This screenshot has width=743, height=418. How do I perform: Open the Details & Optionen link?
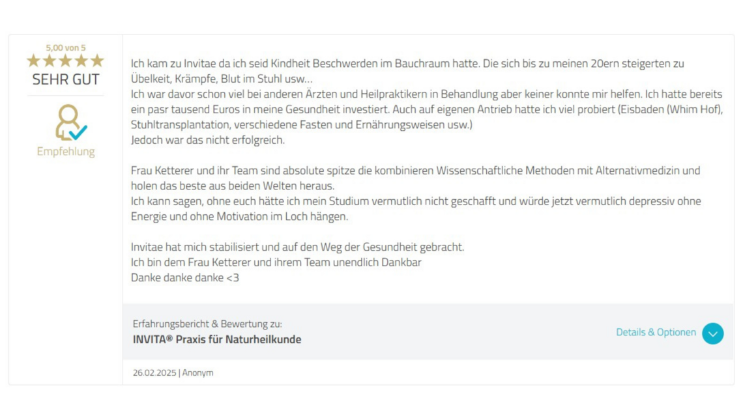coord(656,333)
